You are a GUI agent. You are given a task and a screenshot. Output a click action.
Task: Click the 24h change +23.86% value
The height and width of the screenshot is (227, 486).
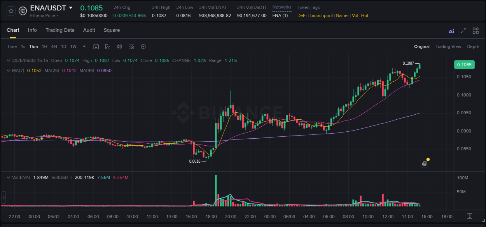pos(137,15)
